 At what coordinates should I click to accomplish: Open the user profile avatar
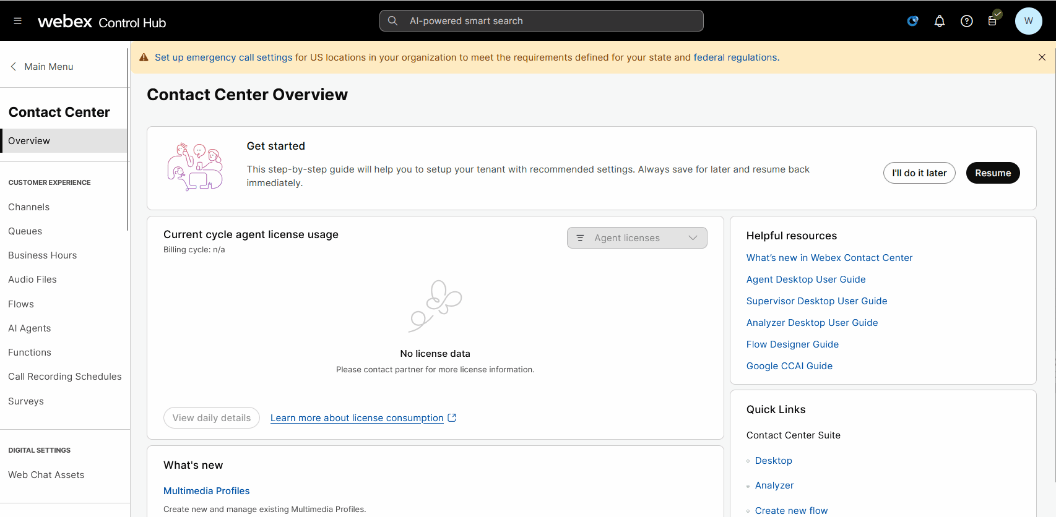[x=1028, y=21]
